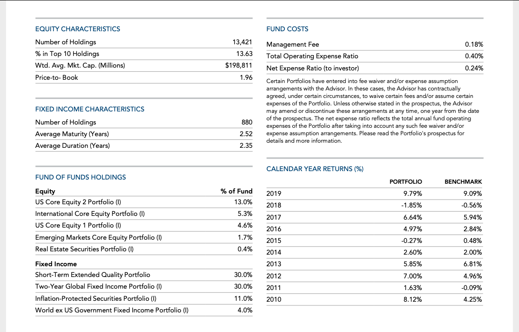Click the EQUITY CHARACTERISTICS section heading
Screen dimensions: 519x332
[x=78, y=29]
